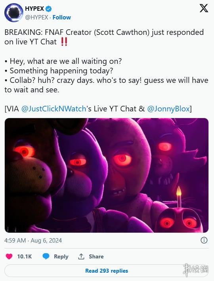Click the share upload arrow icon
Screen dimensions: 214x281
point(81,256)
